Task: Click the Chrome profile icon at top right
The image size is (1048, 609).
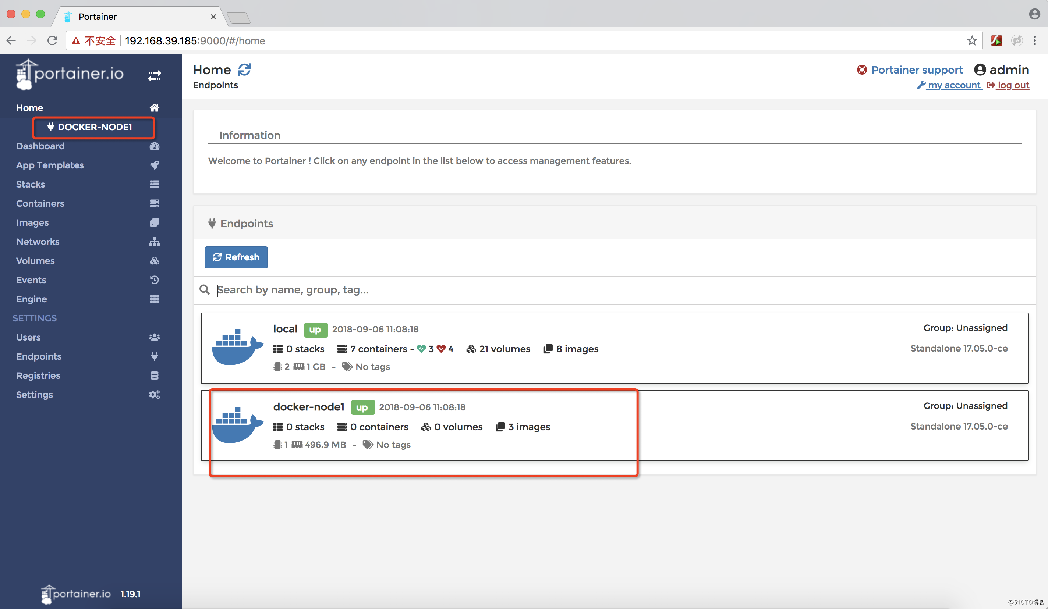Action: point(1034,14)
